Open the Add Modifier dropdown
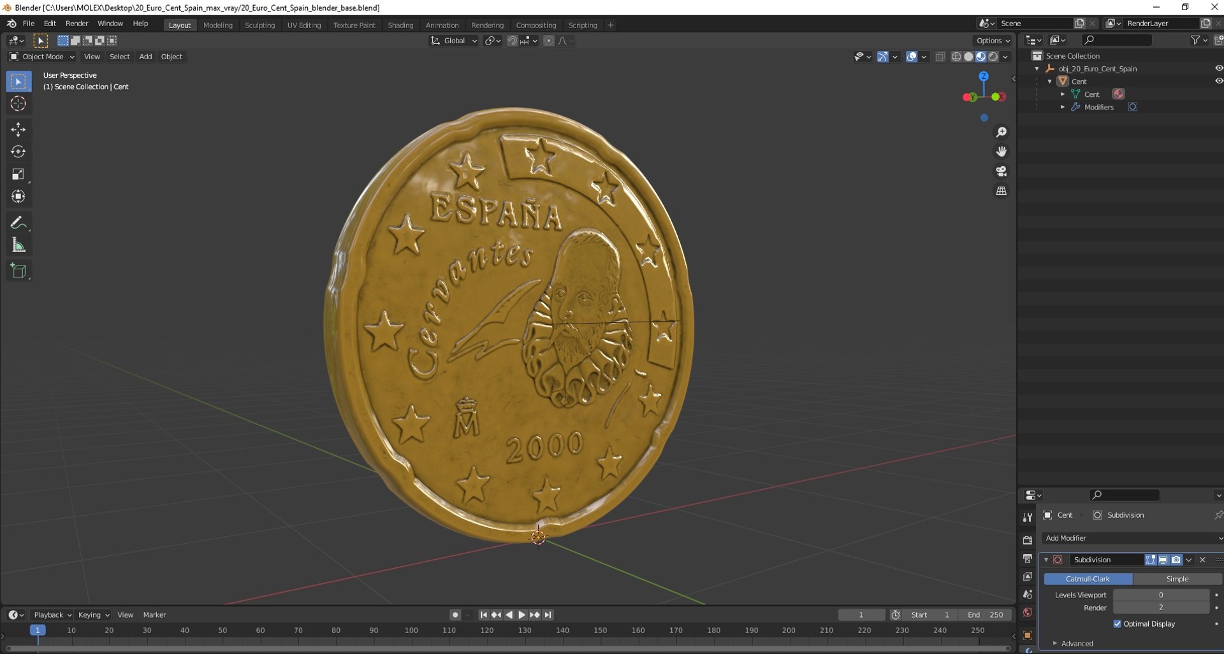Image resolution: width=1224 pixels, height=654 pixels. pyautogui.click(x=1132, y=538)
